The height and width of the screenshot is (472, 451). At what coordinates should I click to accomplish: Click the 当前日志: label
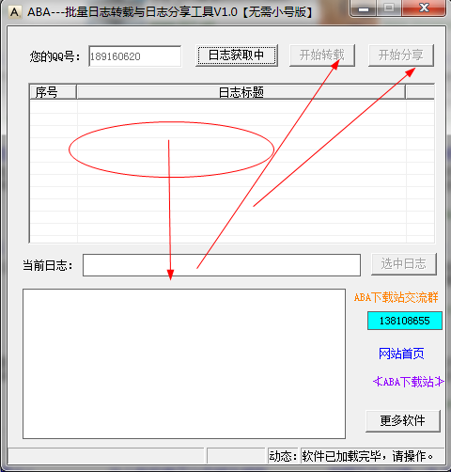click(x=48, y=265)
